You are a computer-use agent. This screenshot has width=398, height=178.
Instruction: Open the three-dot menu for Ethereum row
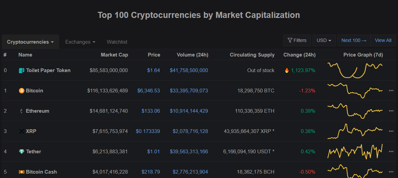click(x=391, y=111)
